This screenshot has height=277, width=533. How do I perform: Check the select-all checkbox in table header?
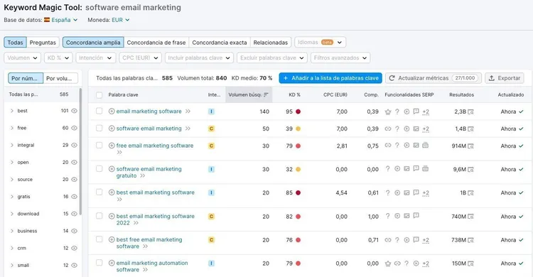pos(99,95)
